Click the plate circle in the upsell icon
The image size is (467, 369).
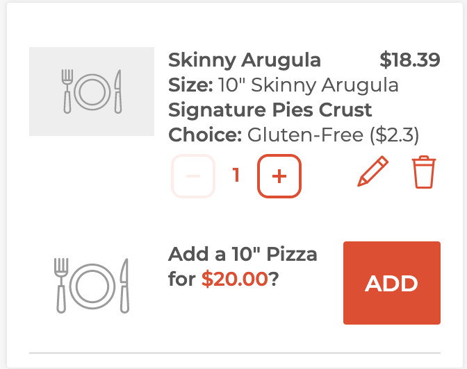coord(92,286)
